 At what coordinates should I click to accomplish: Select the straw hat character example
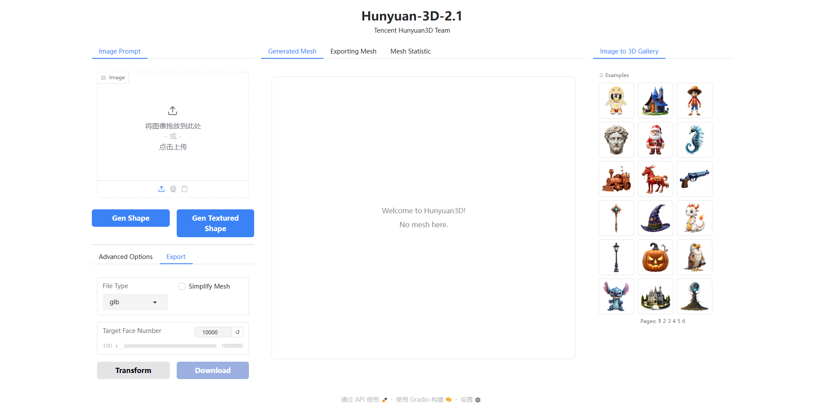[695, 101]
